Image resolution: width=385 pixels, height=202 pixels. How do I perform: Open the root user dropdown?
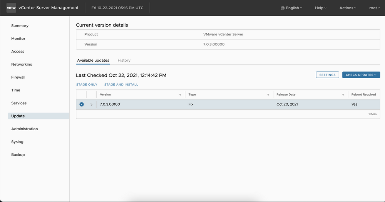[x=375, y=8]
